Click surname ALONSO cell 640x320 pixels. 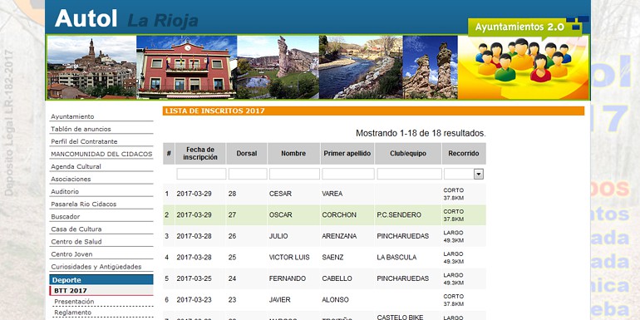(336, 300)
